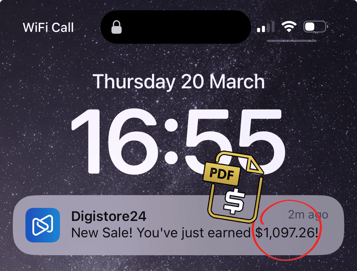Screen dimensions: 357x271
Task: Tap the dollar sign on PDF icon
Action: [x=234, y=201]
